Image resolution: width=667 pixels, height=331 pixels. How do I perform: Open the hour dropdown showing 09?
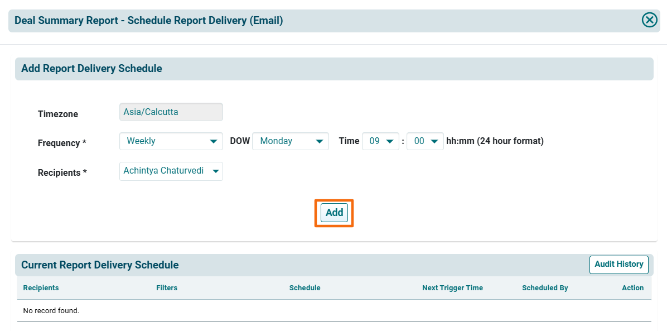(380, 141)
